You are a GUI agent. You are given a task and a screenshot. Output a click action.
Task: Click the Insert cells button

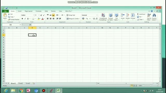click(123, 17)
